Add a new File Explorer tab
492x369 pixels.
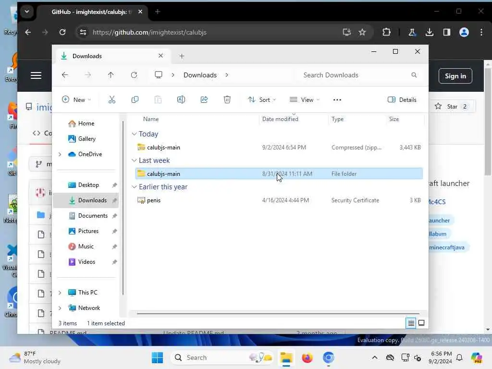(x=182, y=56)
